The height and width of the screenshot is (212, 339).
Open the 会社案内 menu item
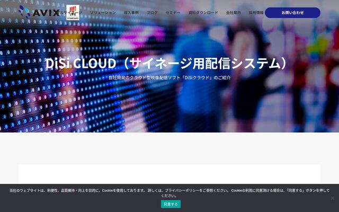(233, 13)
